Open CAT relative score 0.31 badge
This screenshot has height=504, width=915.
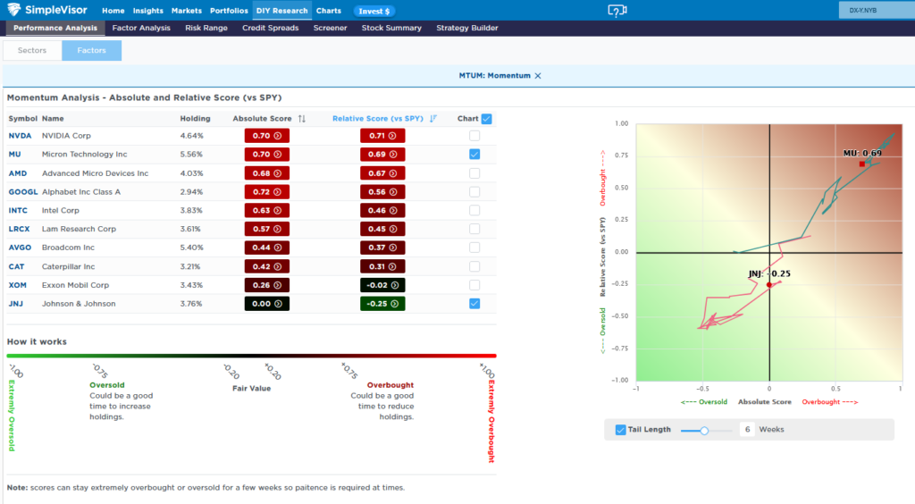[x=382, y=266]
